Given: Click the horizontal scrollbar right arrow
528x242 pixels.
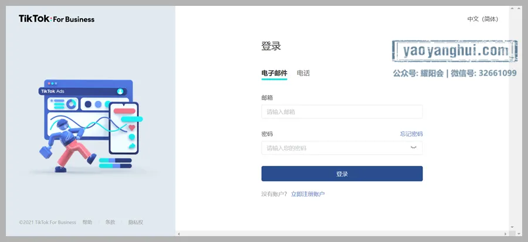Looking at the screenshot, I should 506,234.
